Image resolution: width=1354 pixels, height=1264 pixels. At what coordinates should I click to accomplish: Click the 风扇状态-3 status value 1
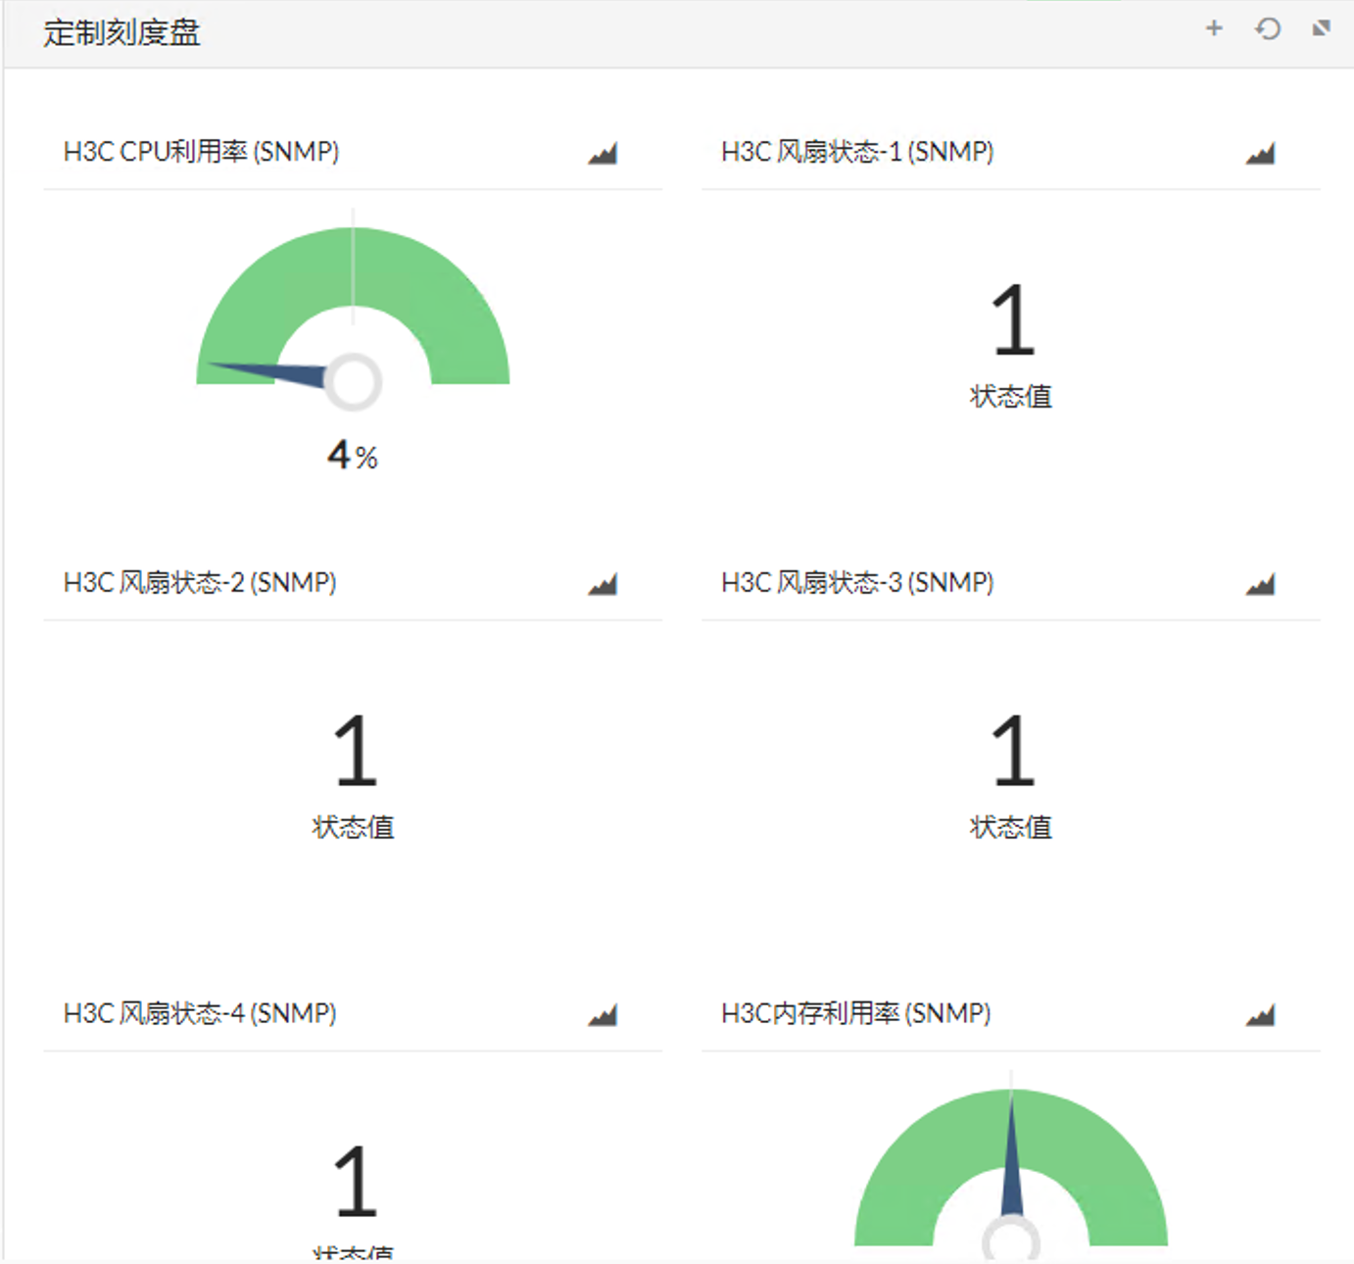pyautogui.click(x=1012, y=751)
